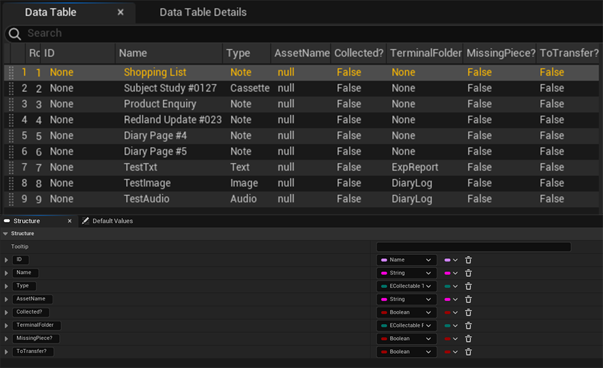Expand the Type variable row
603x368 pixels.
tap(6, 286)
